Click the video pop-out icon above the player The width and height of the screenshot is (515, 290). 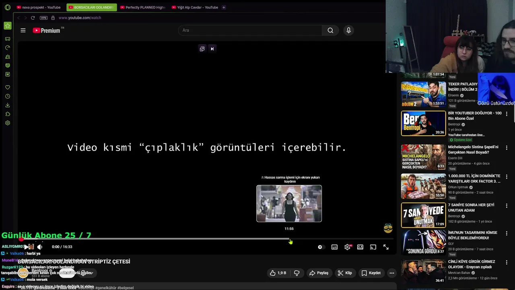click(x=202, y=49)
